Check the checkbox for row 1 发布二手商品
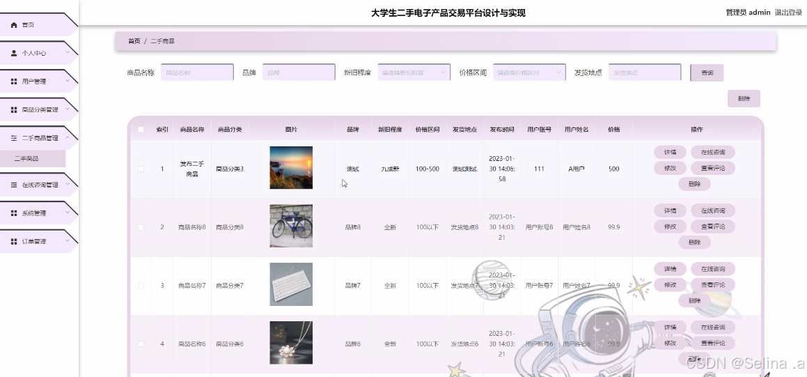 coord(141,169)
